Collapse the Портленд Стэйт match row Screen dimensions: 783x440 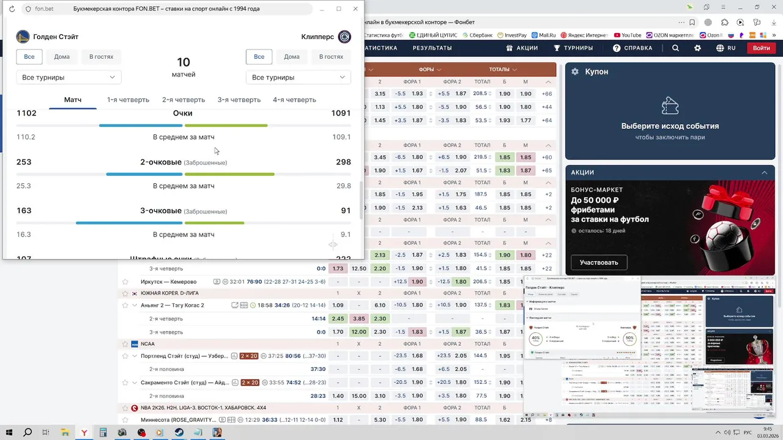coord(135,356)
